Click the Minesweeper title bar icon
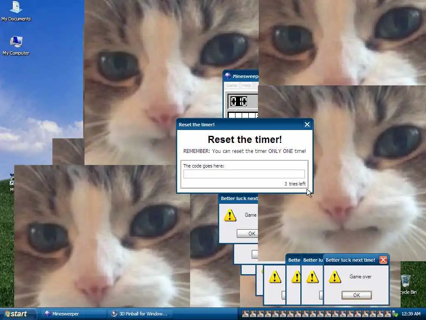 point(228,76)
